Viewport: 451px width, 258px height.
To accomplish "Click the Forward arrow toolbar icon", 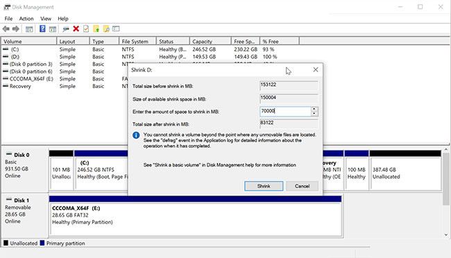I will [x=16, y=28].
